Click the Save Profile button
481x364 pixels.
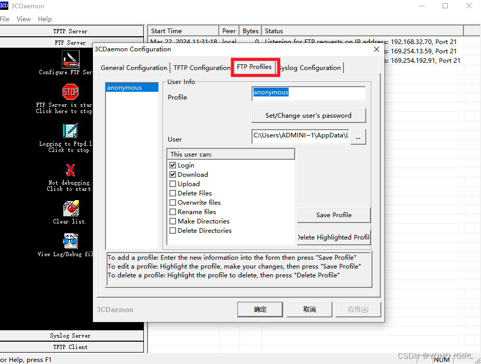[334, 215]
